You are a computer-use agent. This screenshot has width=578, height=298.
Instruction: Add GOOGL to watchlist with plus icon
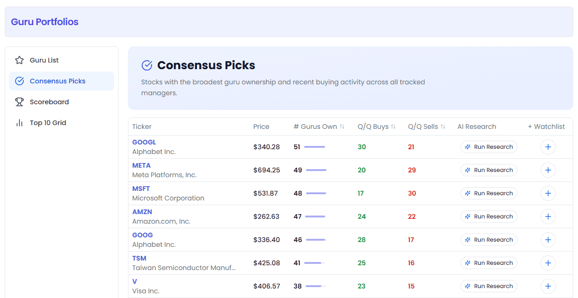pyautogui.click(x=548, y=147)
